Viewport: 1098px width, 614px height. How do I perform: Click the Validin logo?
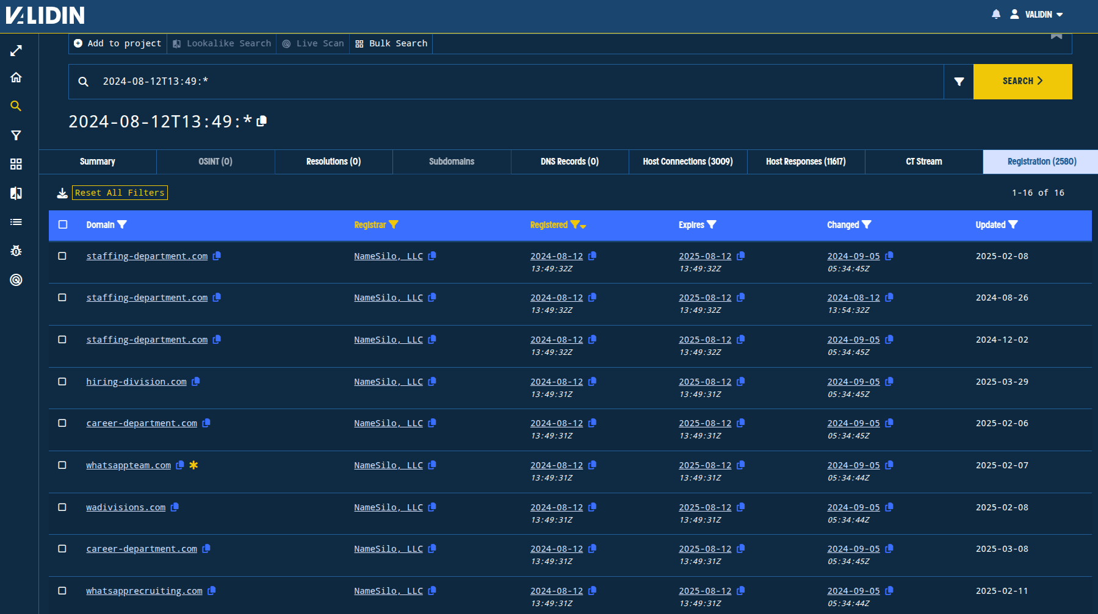(45, 15)
